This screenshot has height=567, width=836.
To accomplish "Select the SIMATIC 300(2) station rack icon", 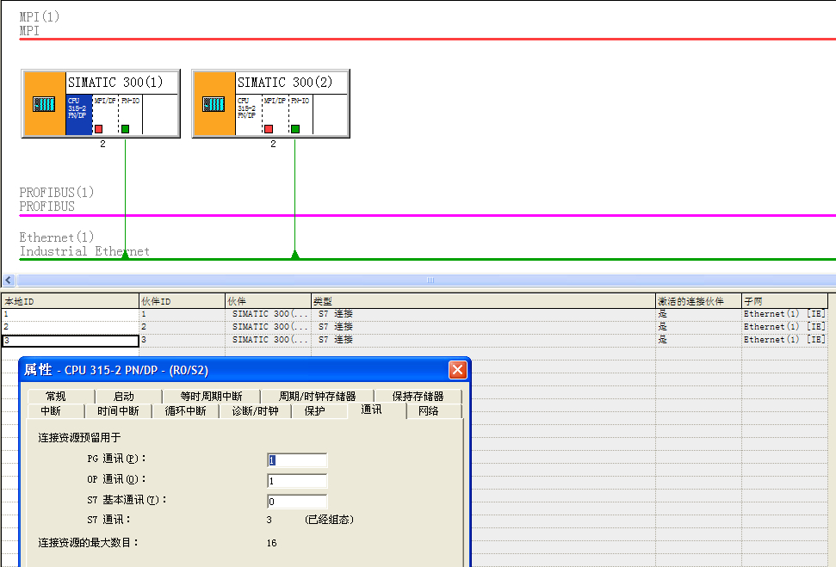I will (x=214, y=104).
